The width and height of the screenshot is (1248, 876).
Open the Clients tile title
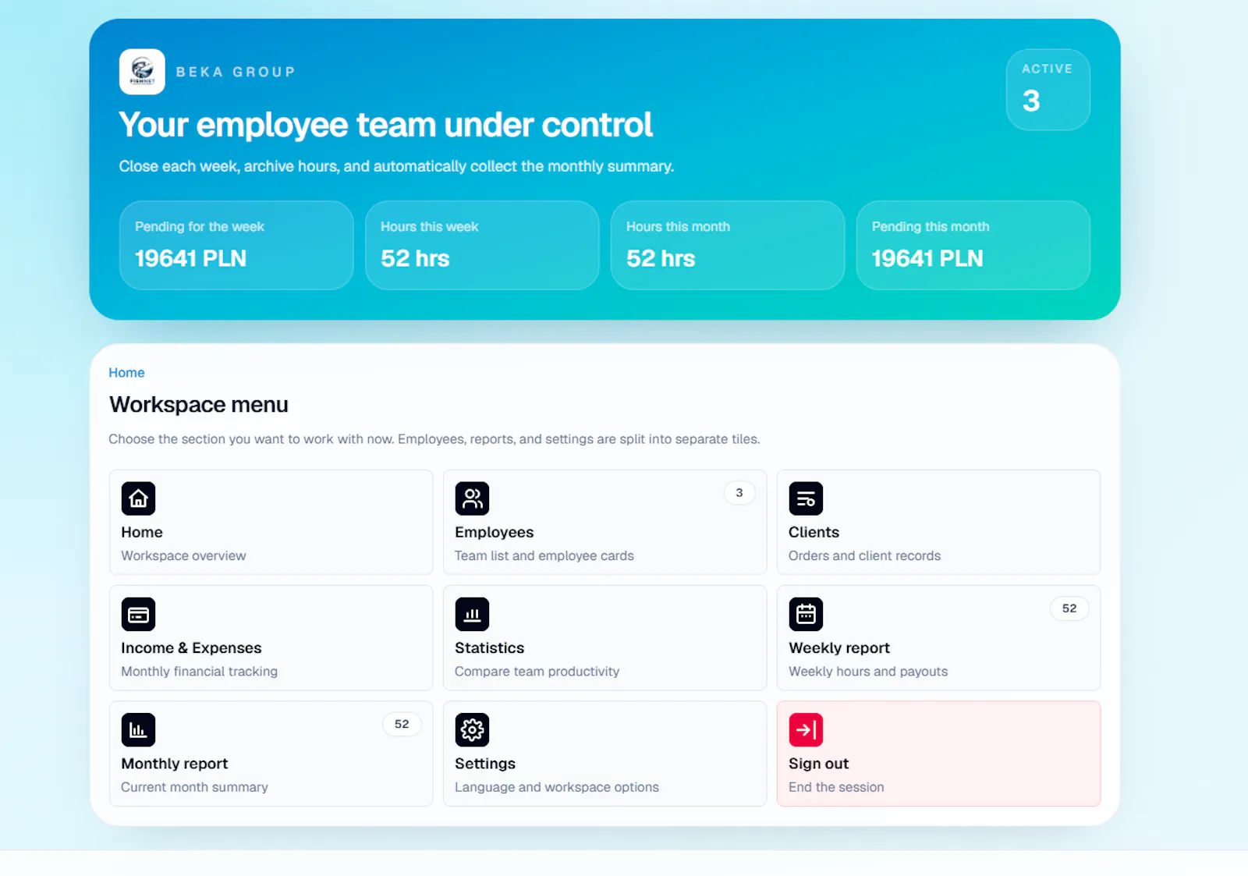click(x=814, y=532)
